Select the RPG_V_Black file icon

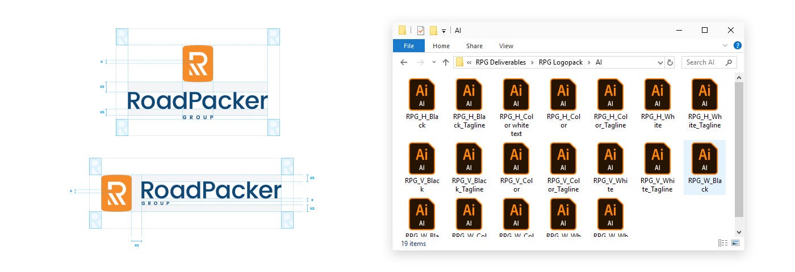pos(422,158)
